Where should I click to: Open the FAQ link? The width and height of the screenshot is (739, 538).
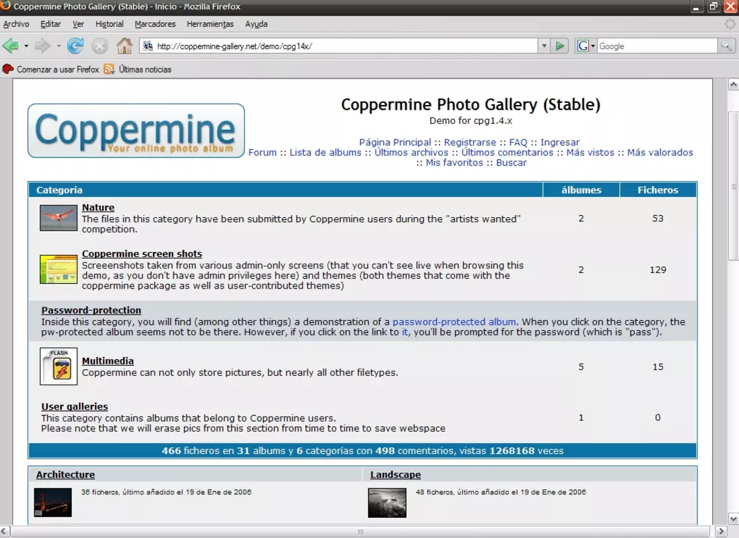pos(518,143)
